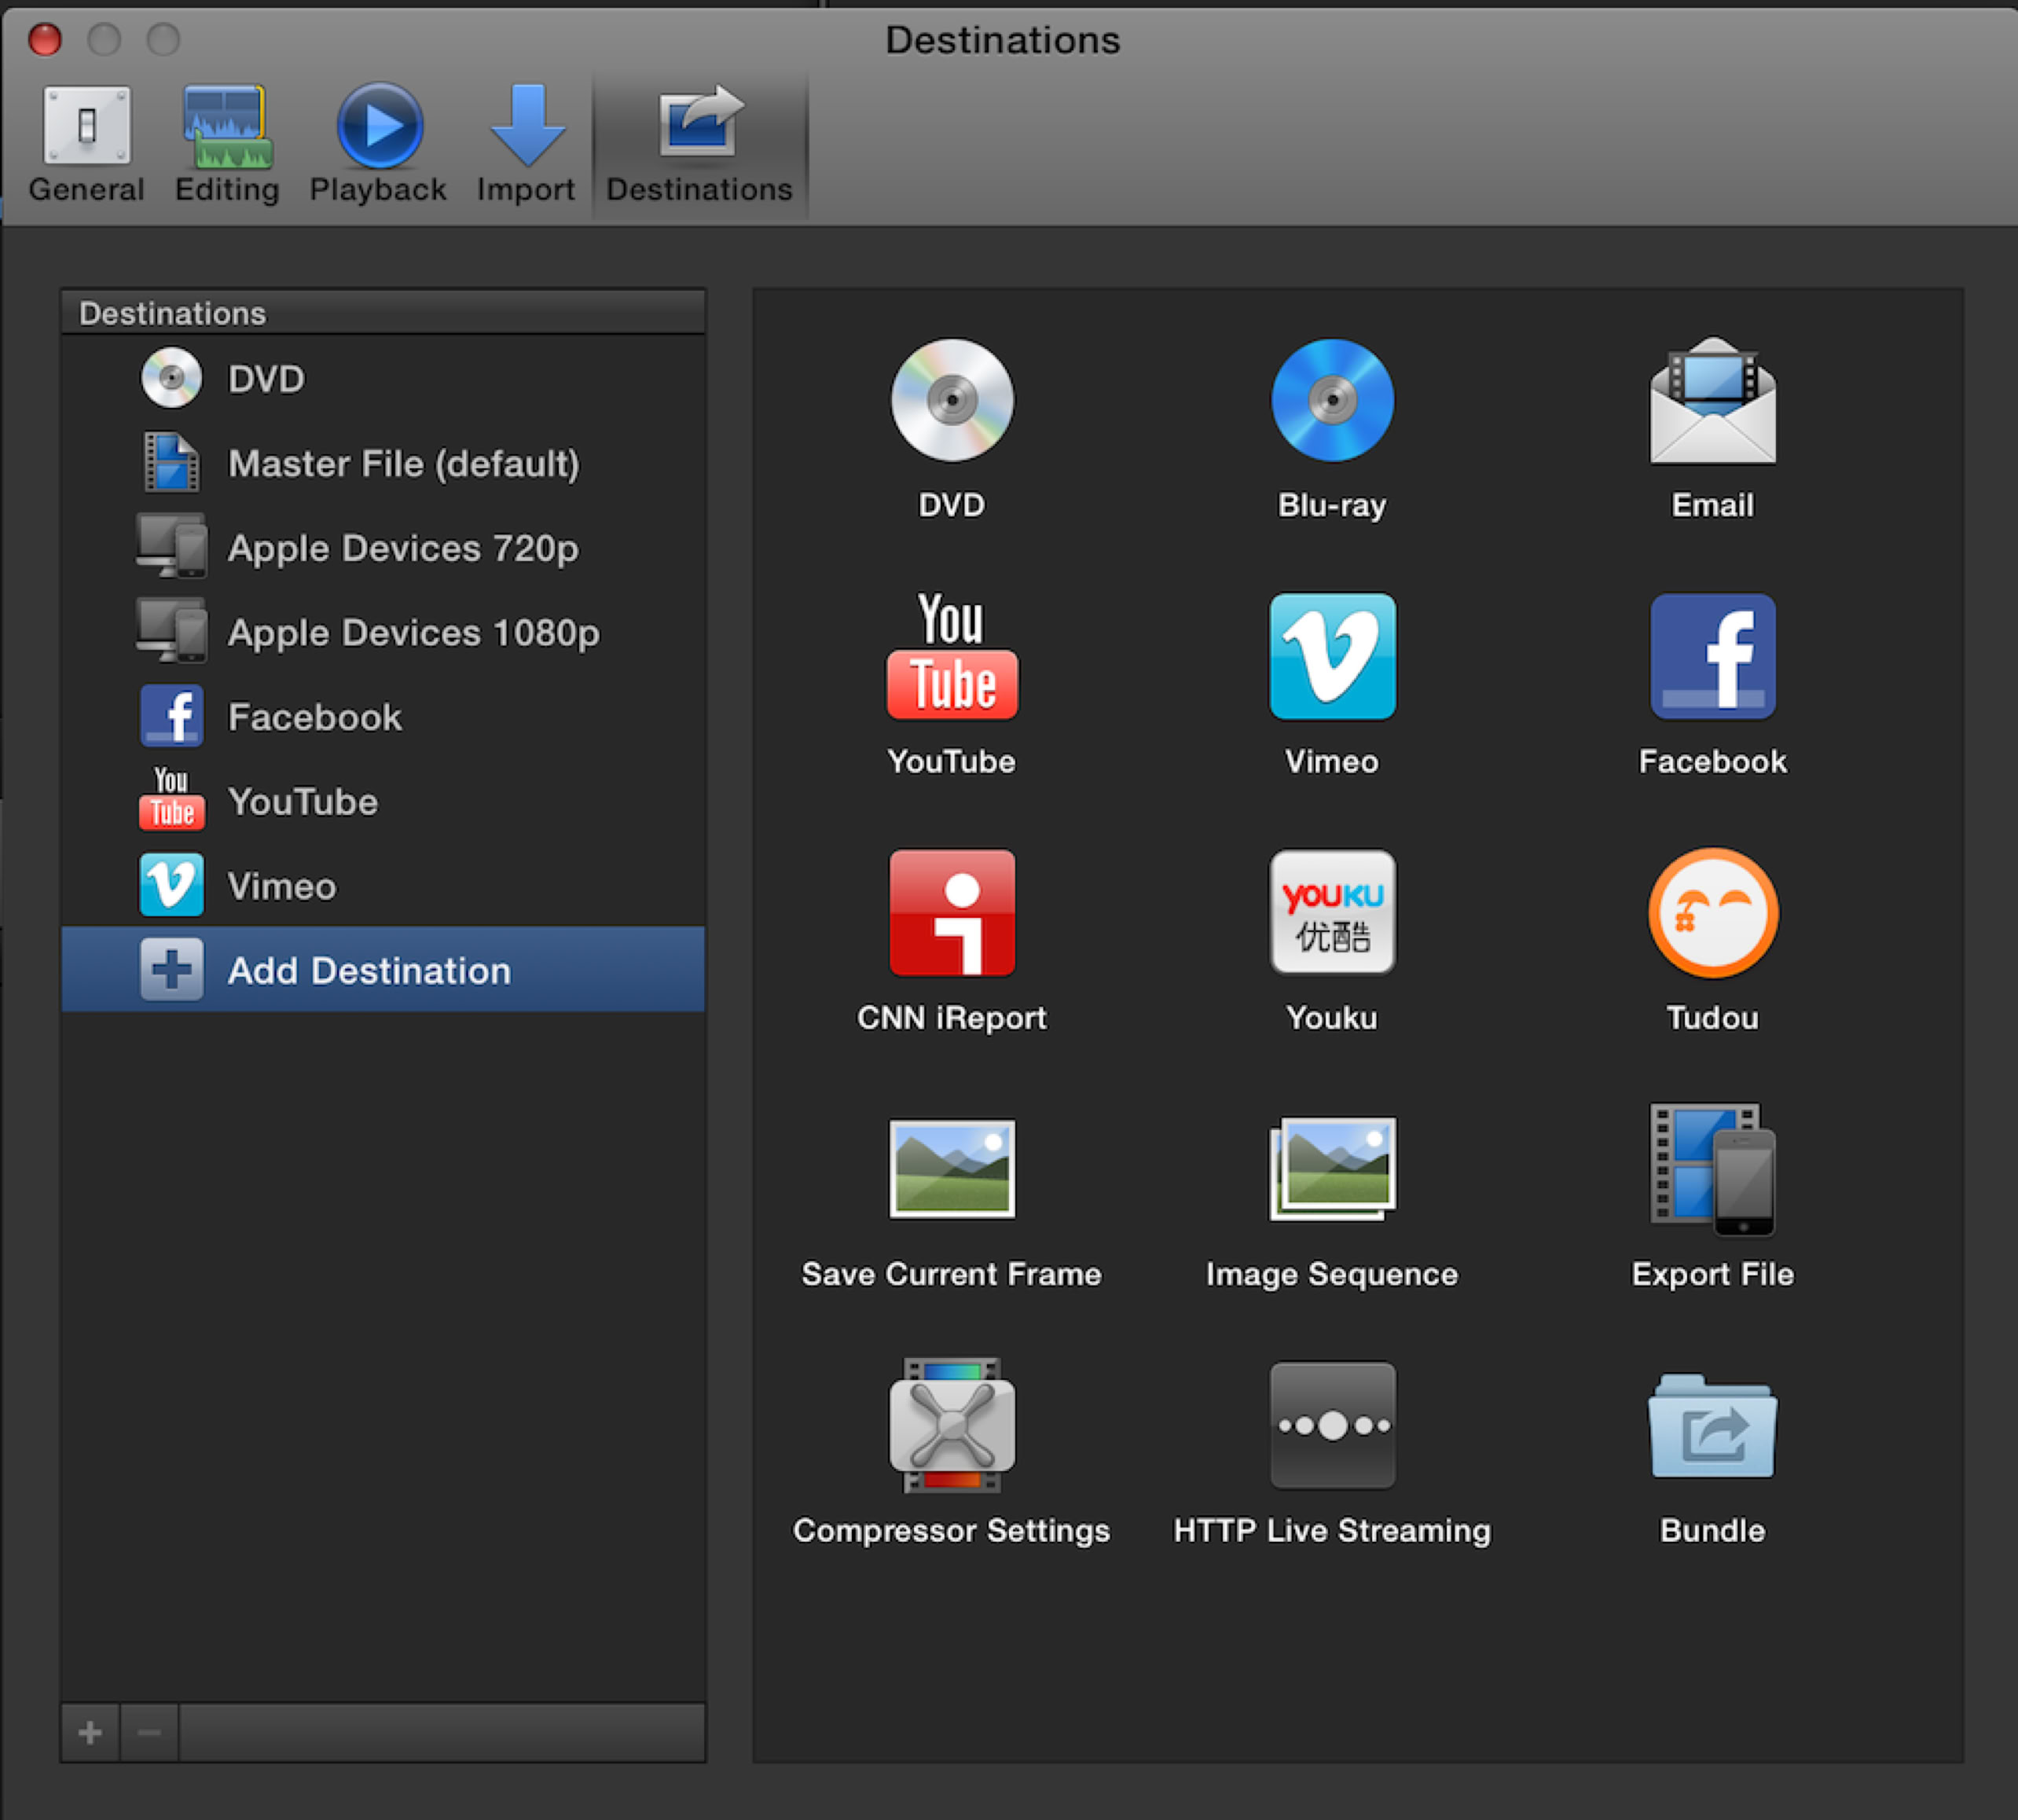Screen dimensions: 2018x1820
Task: Select Apple Devices 1080p in sidebar
Action: click(x=412, y=633)
